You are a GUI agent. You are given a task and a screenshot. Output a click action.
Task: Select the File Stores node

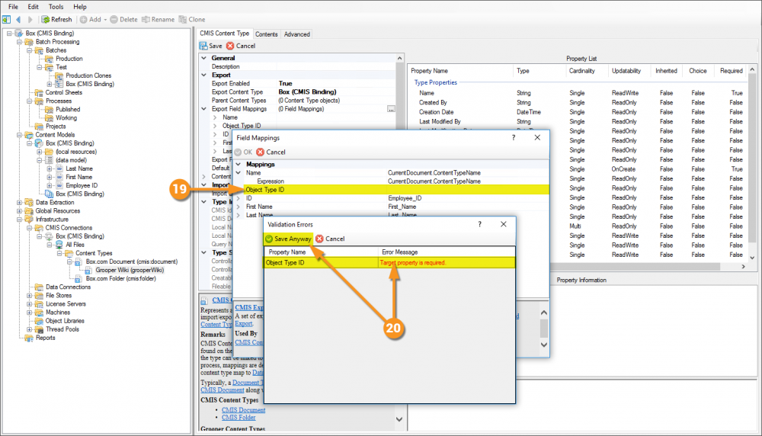[59, 295]
